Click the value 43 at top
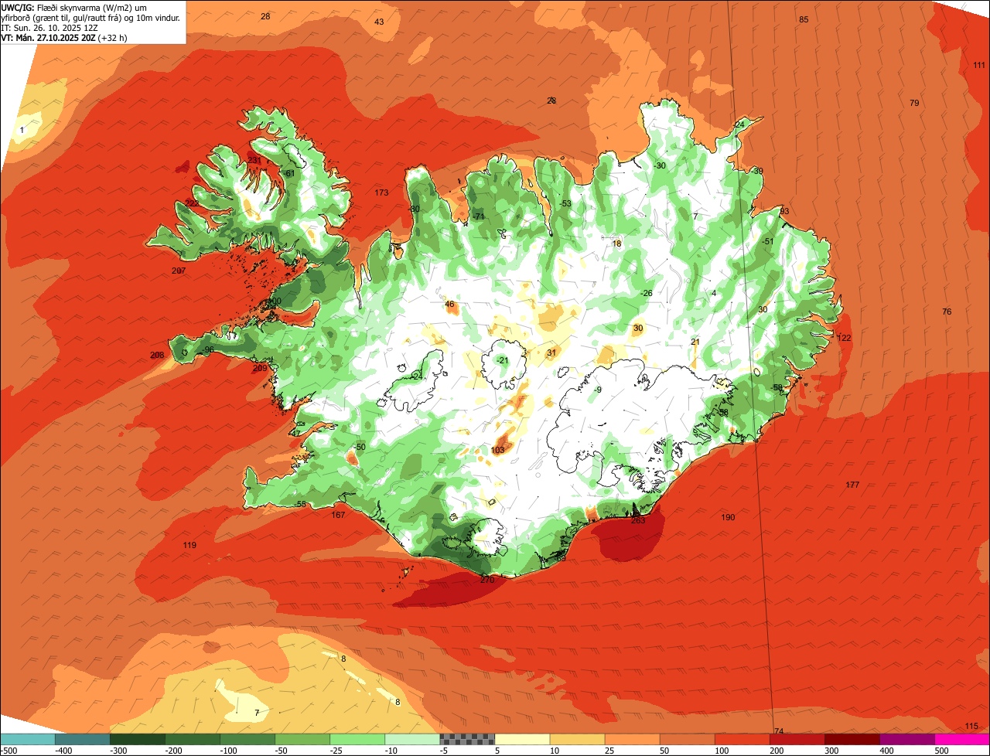This screenshot has height=756, width=990. coord(379,22)
